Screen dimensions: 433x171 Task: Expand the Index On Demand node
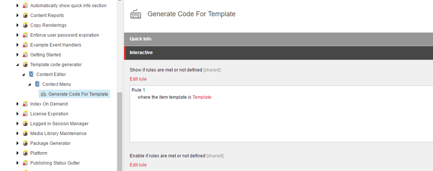[17, 104]
